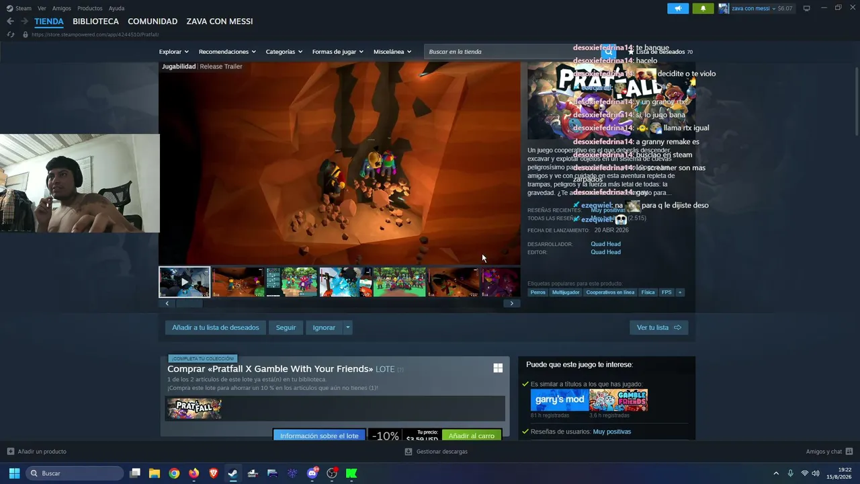The height and width of the screenshot is (484, 860).
Task: Go back using the Steam back arrow
Action: pyautogui.click(x=10, y=22)
